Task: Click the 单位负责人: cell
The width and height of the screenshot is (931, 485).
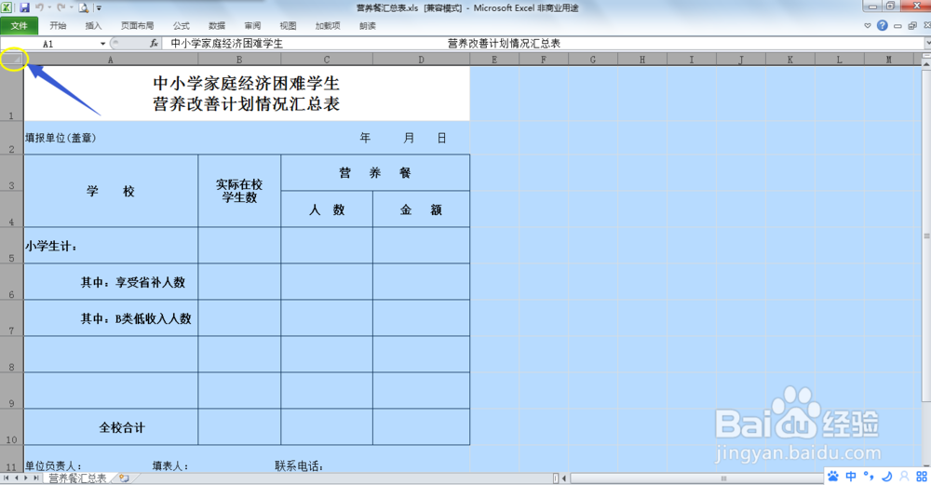Action: (x=53, y=466)
